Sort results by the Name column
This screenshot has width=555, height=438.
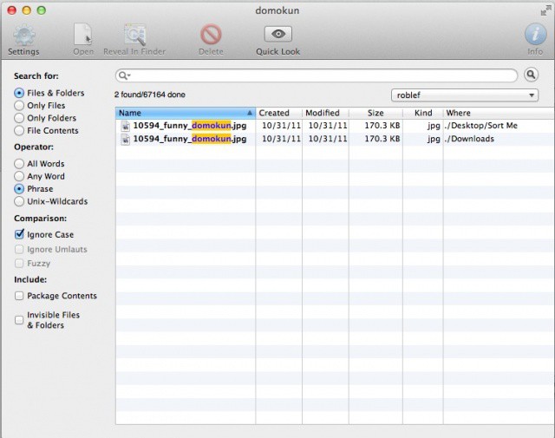(x=182, y=113)
